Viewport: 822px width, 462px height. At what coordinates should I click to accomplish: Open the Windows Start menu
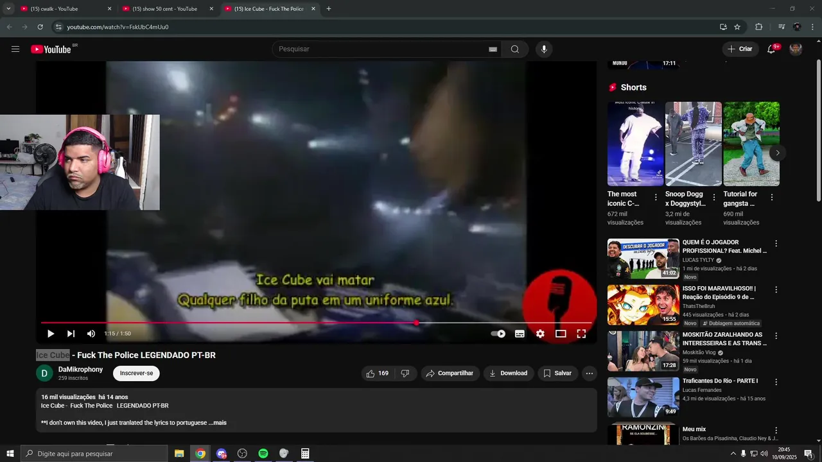pos(10,454)
